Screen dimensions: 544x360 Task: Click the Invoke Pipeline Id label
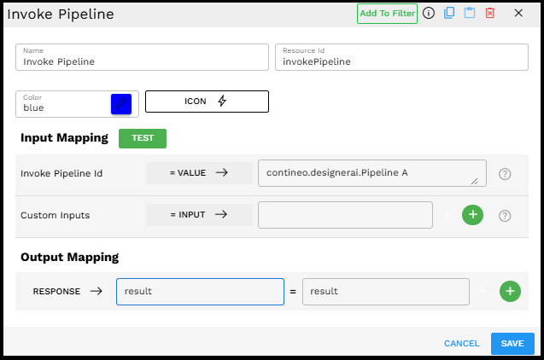(x=61, y=173)
